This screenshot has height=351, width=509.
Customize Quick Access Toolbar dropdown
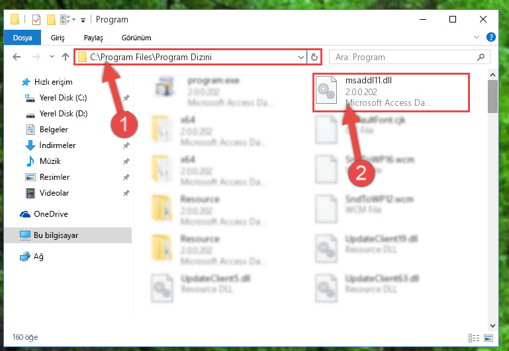[x=83, y=20]
